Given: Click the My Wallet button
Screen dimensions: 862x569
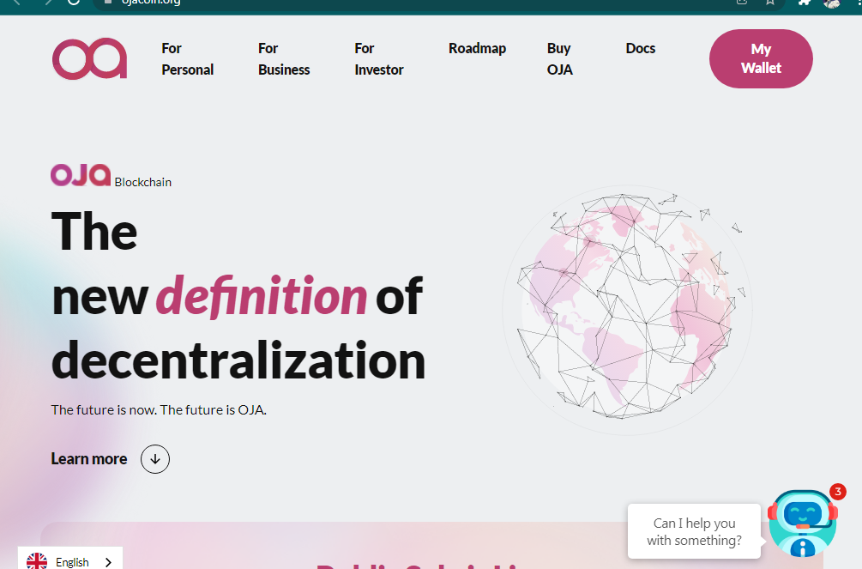Looking at the screenshot, I should (x=761, y=59).
